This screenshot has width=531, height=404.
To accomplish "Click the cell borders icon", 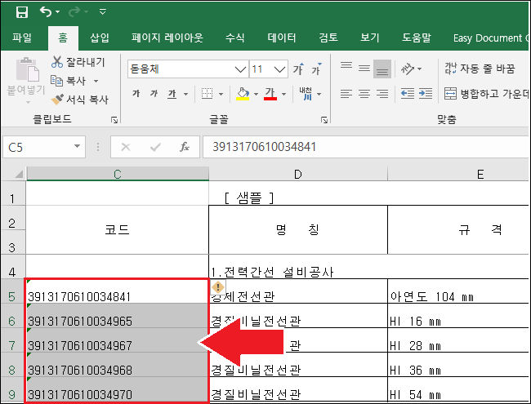I will pyautogui.click(x=207, y=94).
